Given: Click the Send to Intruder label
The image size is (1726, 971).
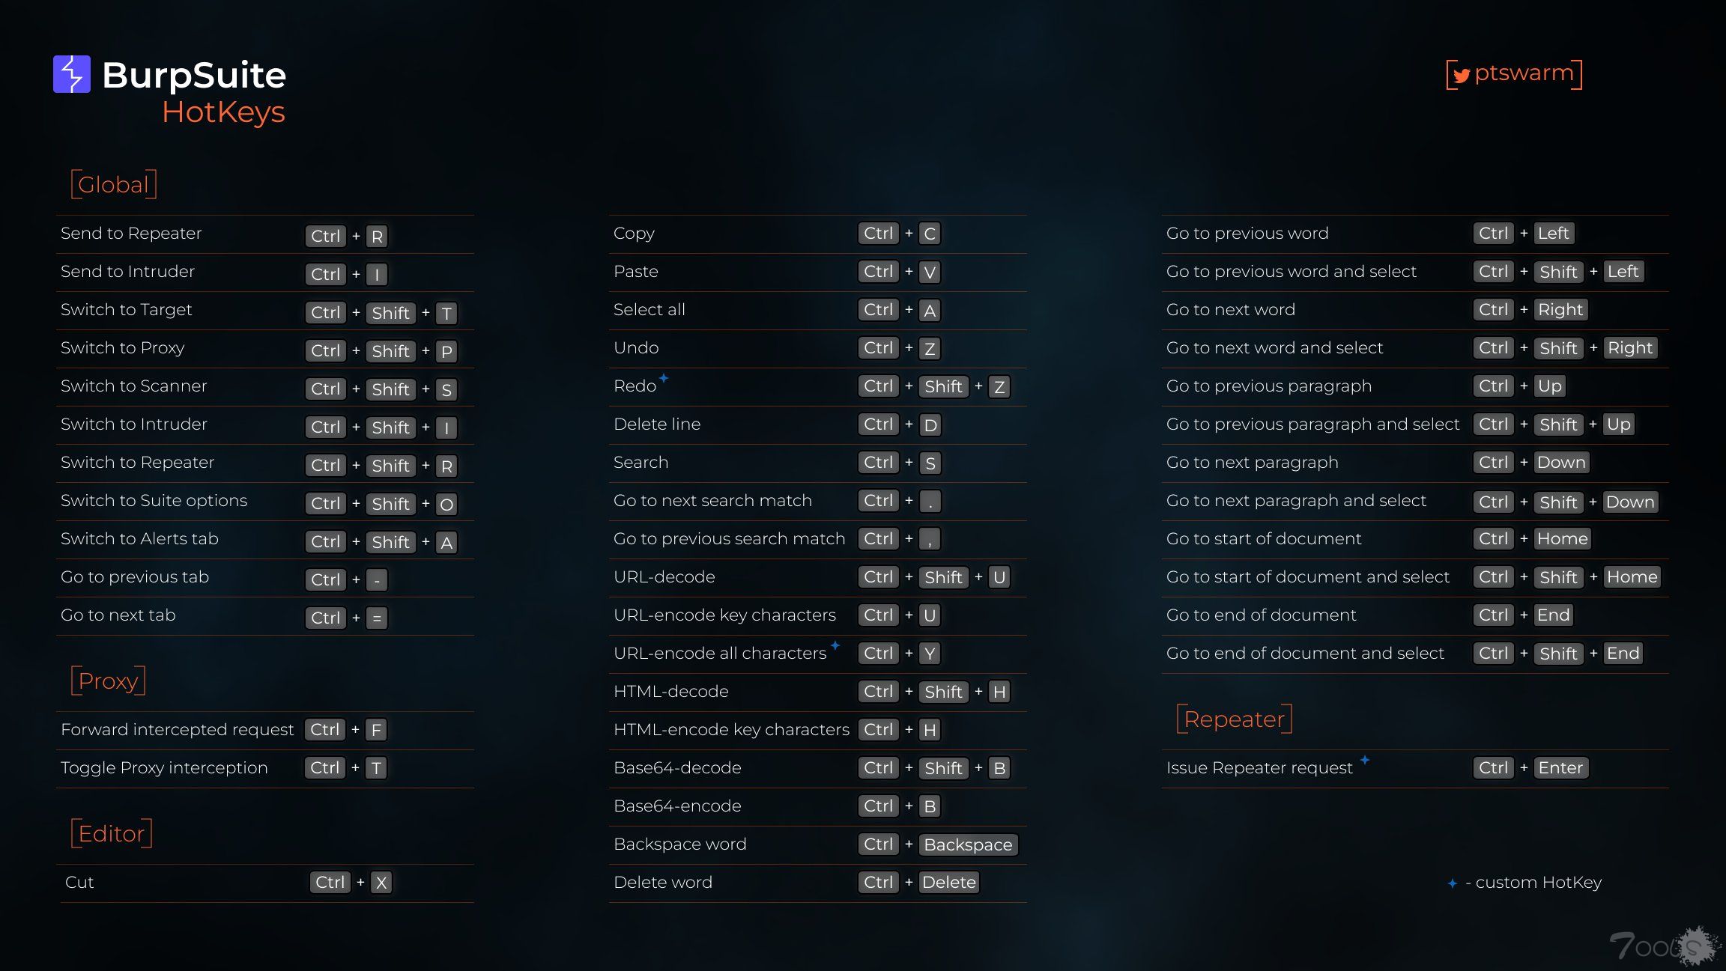Looking at the screenshot, I should (x=127, y=272).
